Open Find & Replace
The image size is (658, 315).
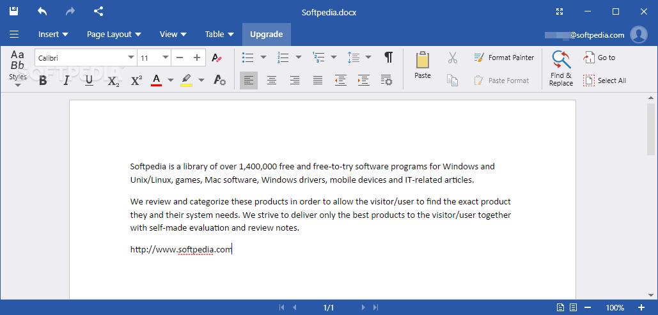coord(561,69)
